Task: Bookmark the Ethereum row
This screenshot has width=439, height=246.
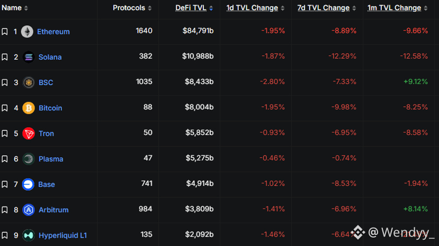Action: 5,32
